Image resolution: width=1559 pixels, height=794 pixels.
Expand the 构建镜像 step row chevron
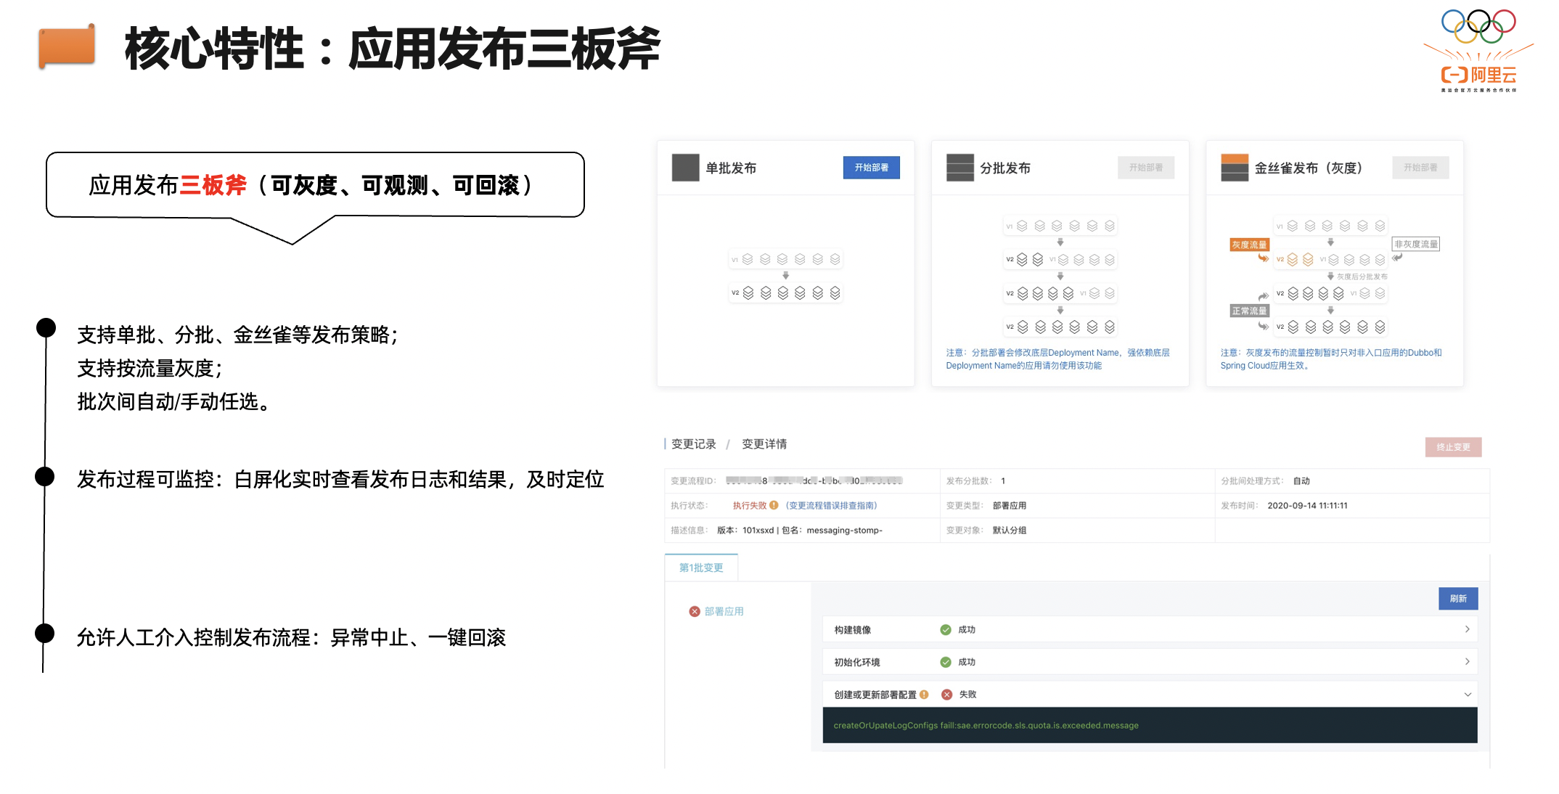point(1467,629)
